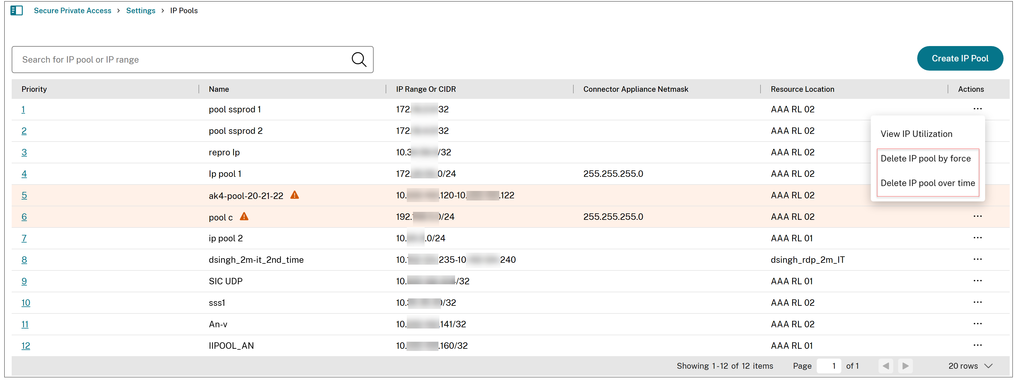
Task: Click IP Pools breadcrumb text
Action: 184,11
